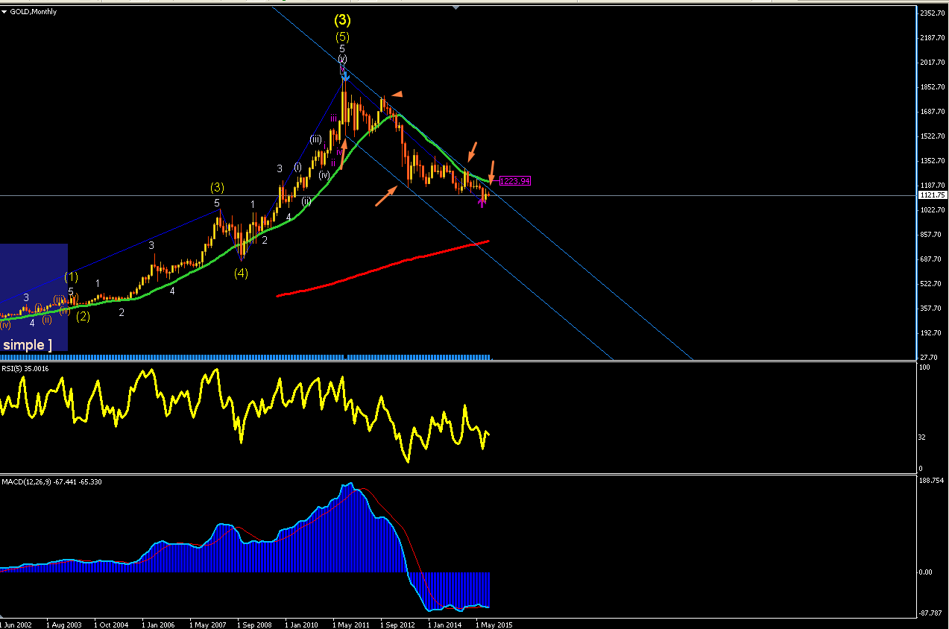
Task: Click the 1 Aug 2003 date label
Action: point(63,625)
